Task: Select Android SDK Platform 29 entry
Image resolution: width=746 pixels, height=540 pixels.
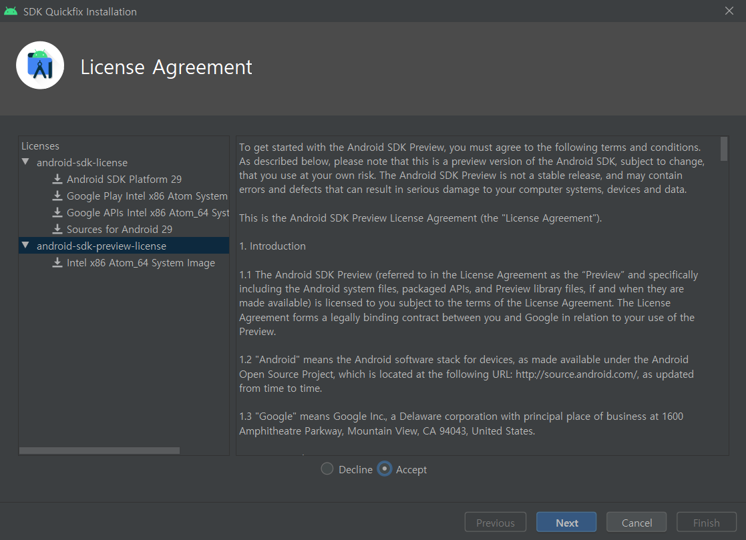Action: pyautogui.click(x=124, y=179)
